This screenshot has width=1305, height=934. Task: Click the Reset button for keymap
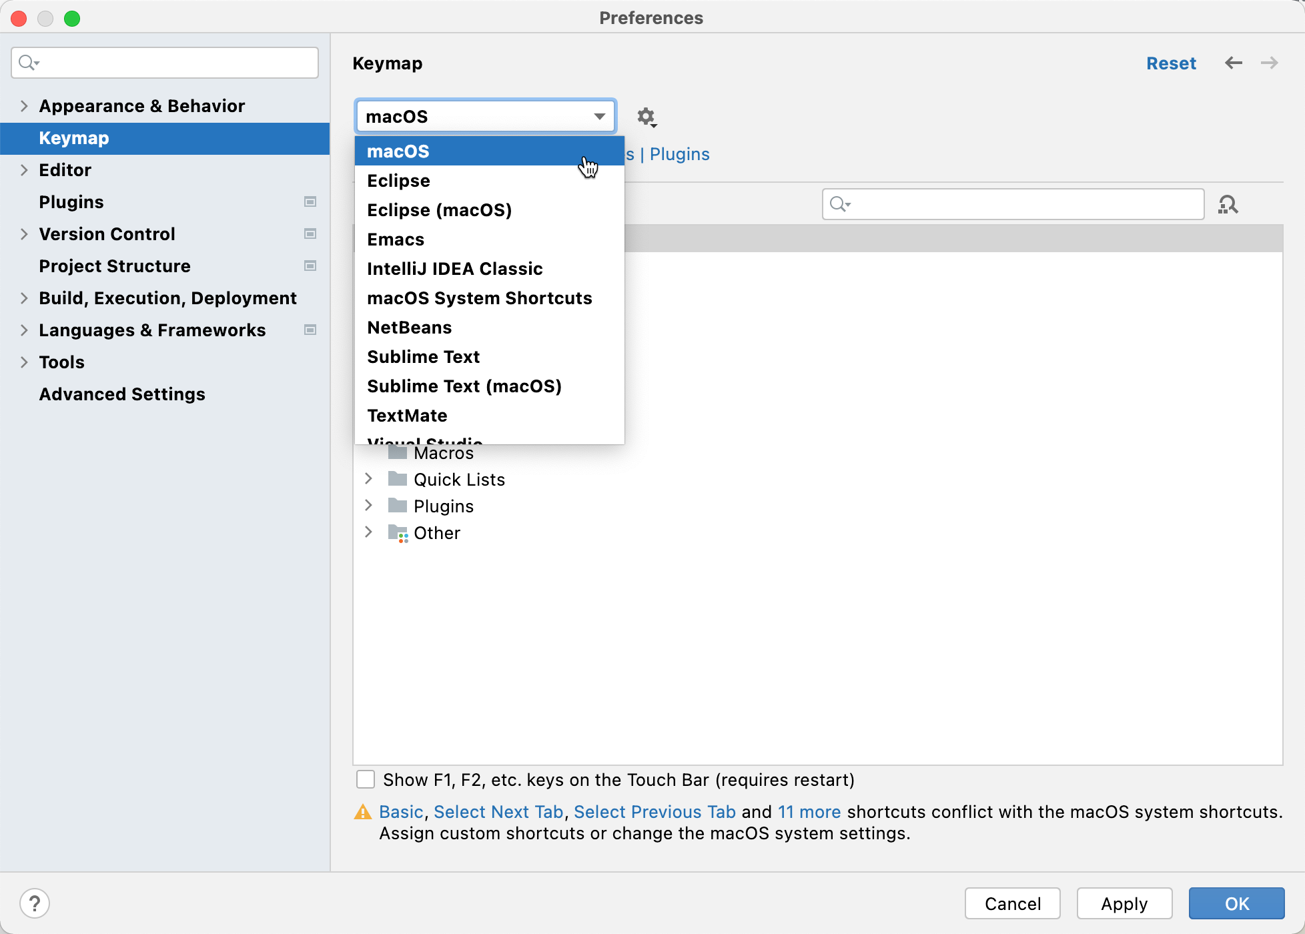click(x=1170, y=63)
